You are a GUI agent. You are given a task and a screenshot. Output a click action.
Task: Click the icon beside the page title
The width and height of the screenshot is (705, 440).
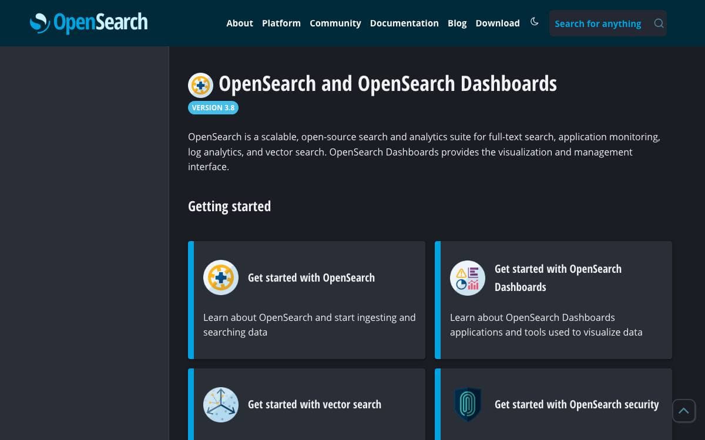tap(200, 85)
